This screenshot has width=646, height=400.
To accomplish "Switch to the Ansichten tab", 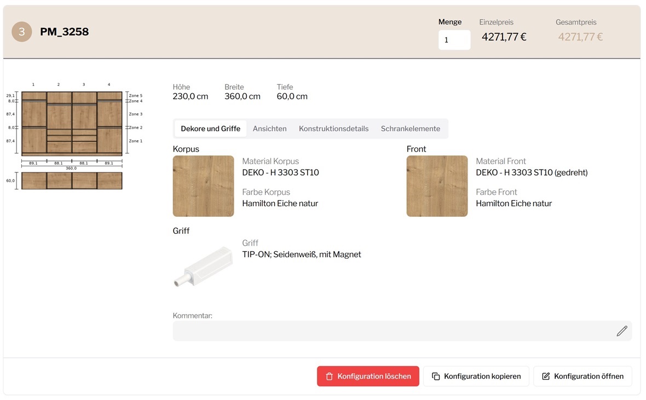I will tap(269, 129).
